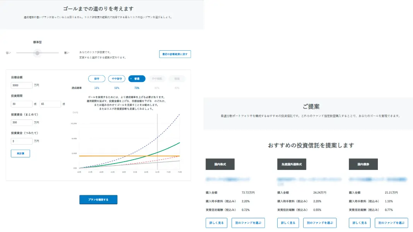Screen dimensions: 413x232
Task: Click the investment end age field showing 65
Action: (50, 104)
